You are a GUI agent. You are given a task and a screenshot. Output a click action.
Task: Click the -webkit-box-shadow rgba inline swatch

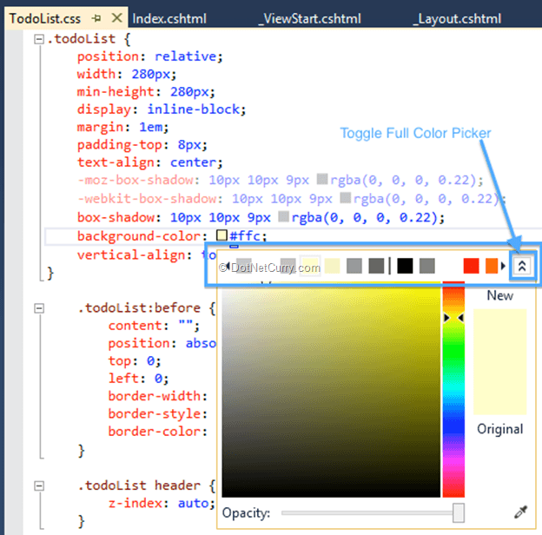pos(346,198)
